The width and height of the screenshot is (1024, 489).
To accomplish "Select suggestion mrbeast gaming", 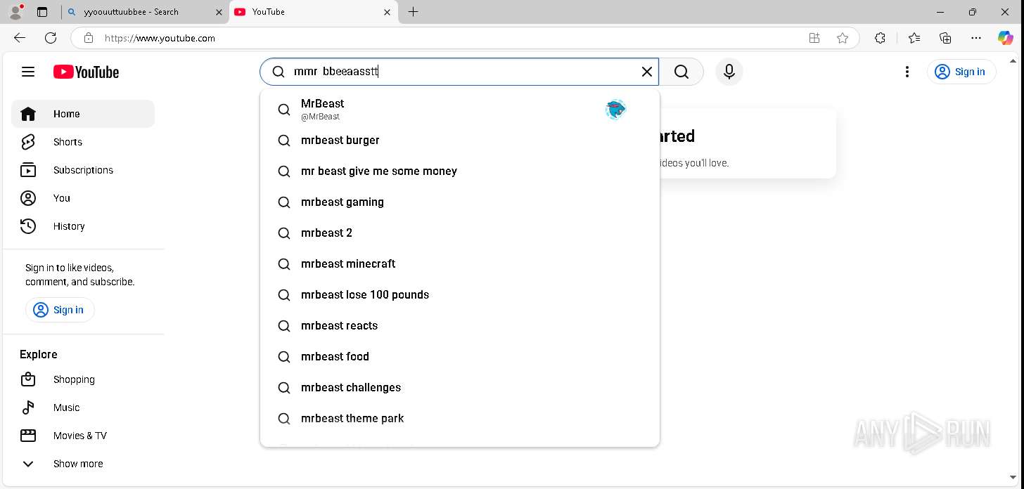I will [x=460, y=202].
